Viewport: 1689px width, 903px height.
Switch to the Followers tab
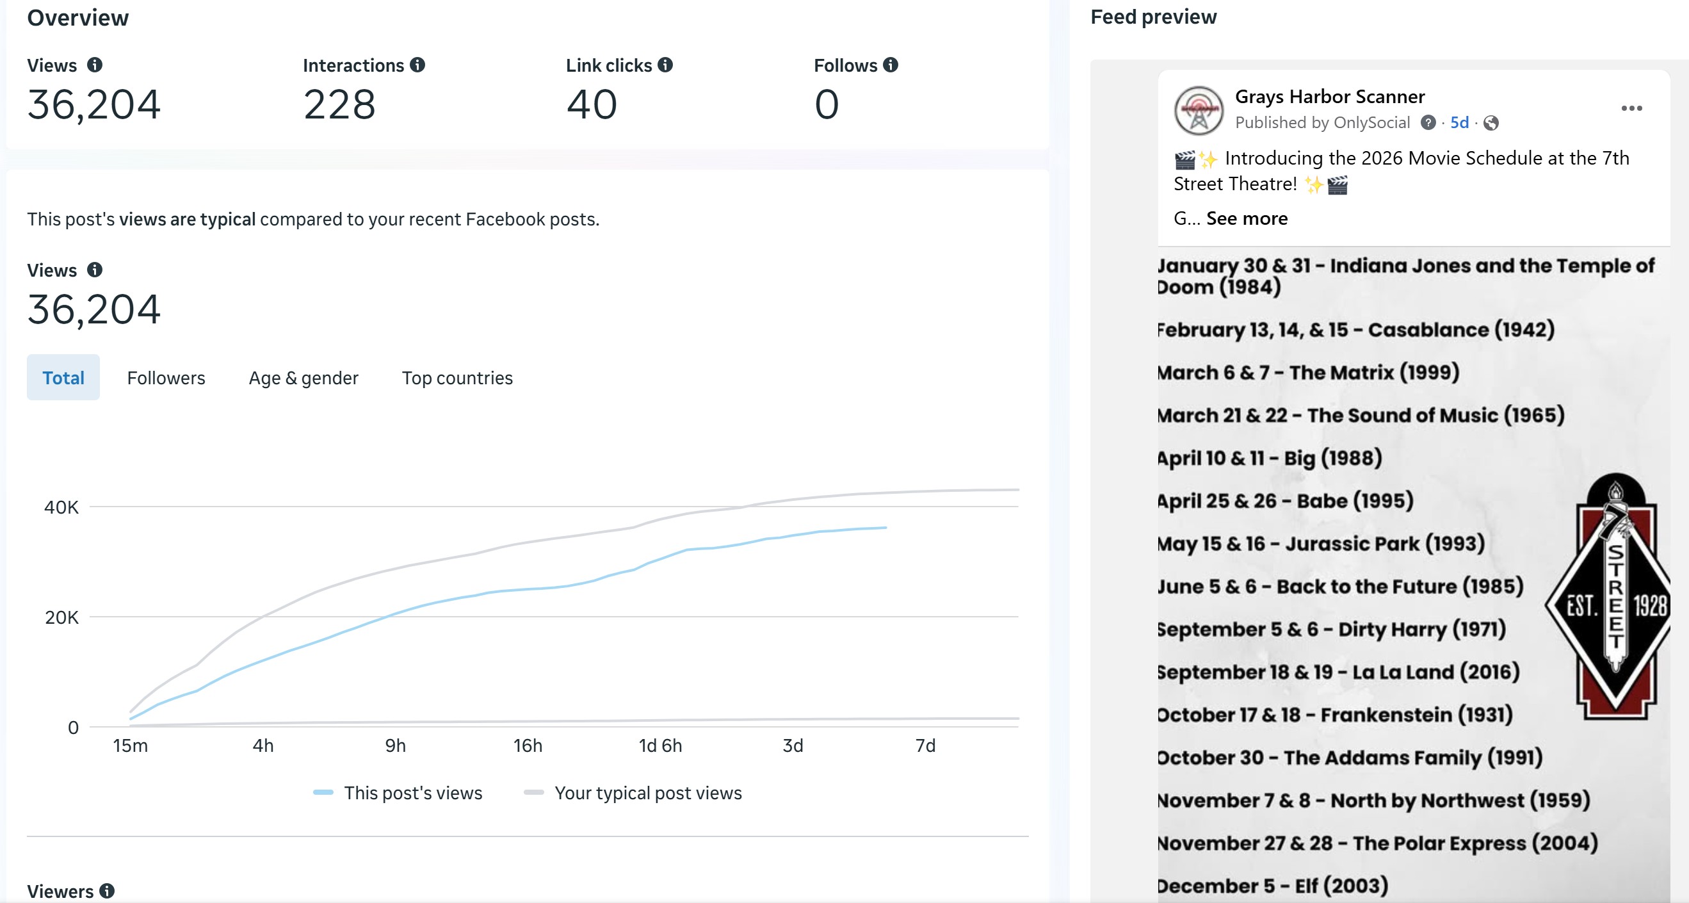coord(166,378)
